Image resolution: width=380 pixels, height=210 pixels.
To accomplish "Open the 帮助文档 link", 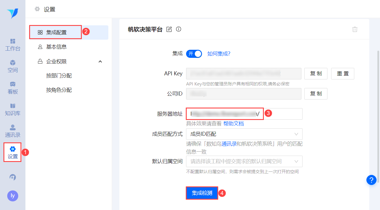I will (233, 124).
